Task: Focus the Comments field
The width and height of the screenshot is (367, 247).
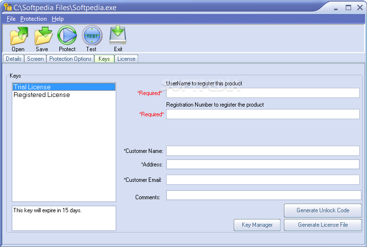Action: [264, 195]
